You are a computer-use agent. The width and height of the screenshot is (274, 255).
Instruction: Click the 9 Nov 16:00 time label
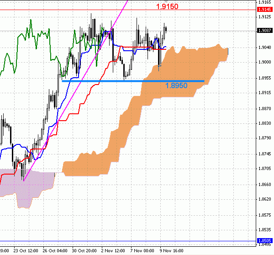coord(171,251)
